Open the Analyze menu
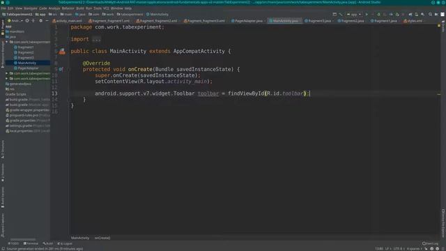Image resolution: width=446 pixels, height=251 pixels. (x=54, y=8)
